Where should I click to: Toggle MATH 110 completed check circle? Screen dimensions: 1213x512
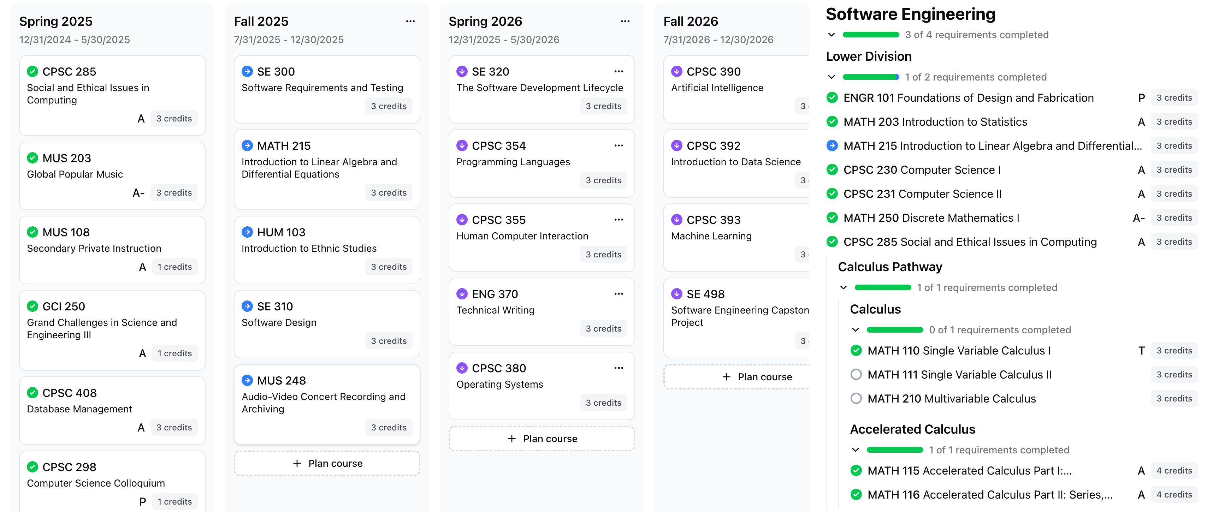pyautogui.click(x=856, y=351)
